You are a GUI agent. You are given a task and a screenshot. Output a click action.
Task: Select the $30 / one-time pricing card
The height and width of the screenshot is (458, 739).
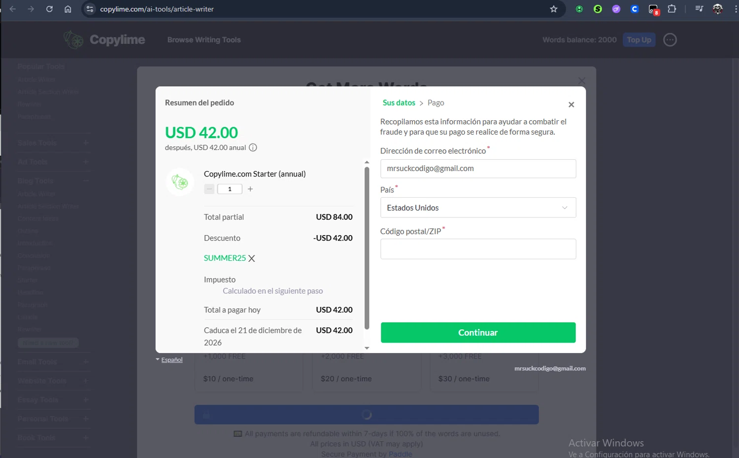click(x=484, y=373)
